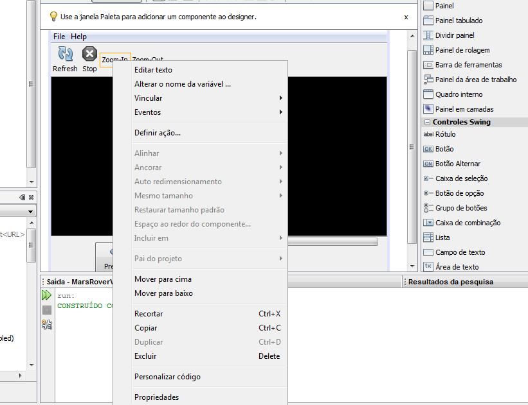
Task: Click the stop square in output panel
Action: 47,310
